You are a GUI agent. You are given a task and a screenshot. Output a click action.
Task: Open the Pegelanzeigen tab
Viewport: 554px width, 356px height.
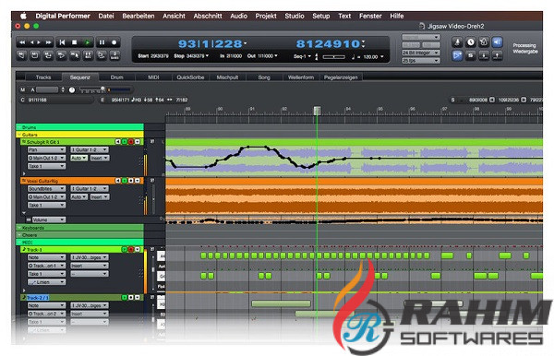[341, 77]
